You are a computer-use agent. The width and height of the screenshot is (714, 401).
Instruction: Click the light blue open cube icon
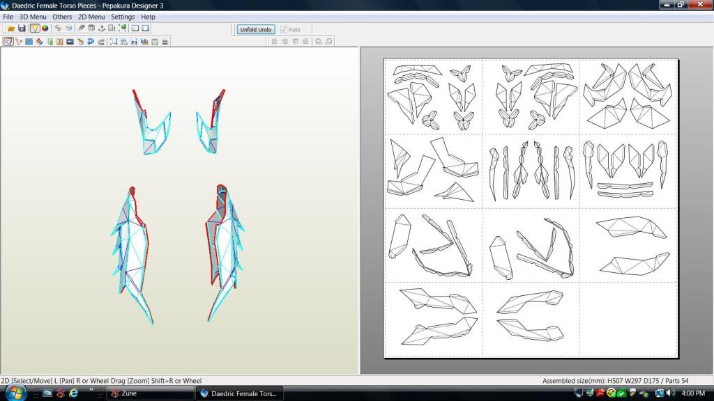pos(69,28)
